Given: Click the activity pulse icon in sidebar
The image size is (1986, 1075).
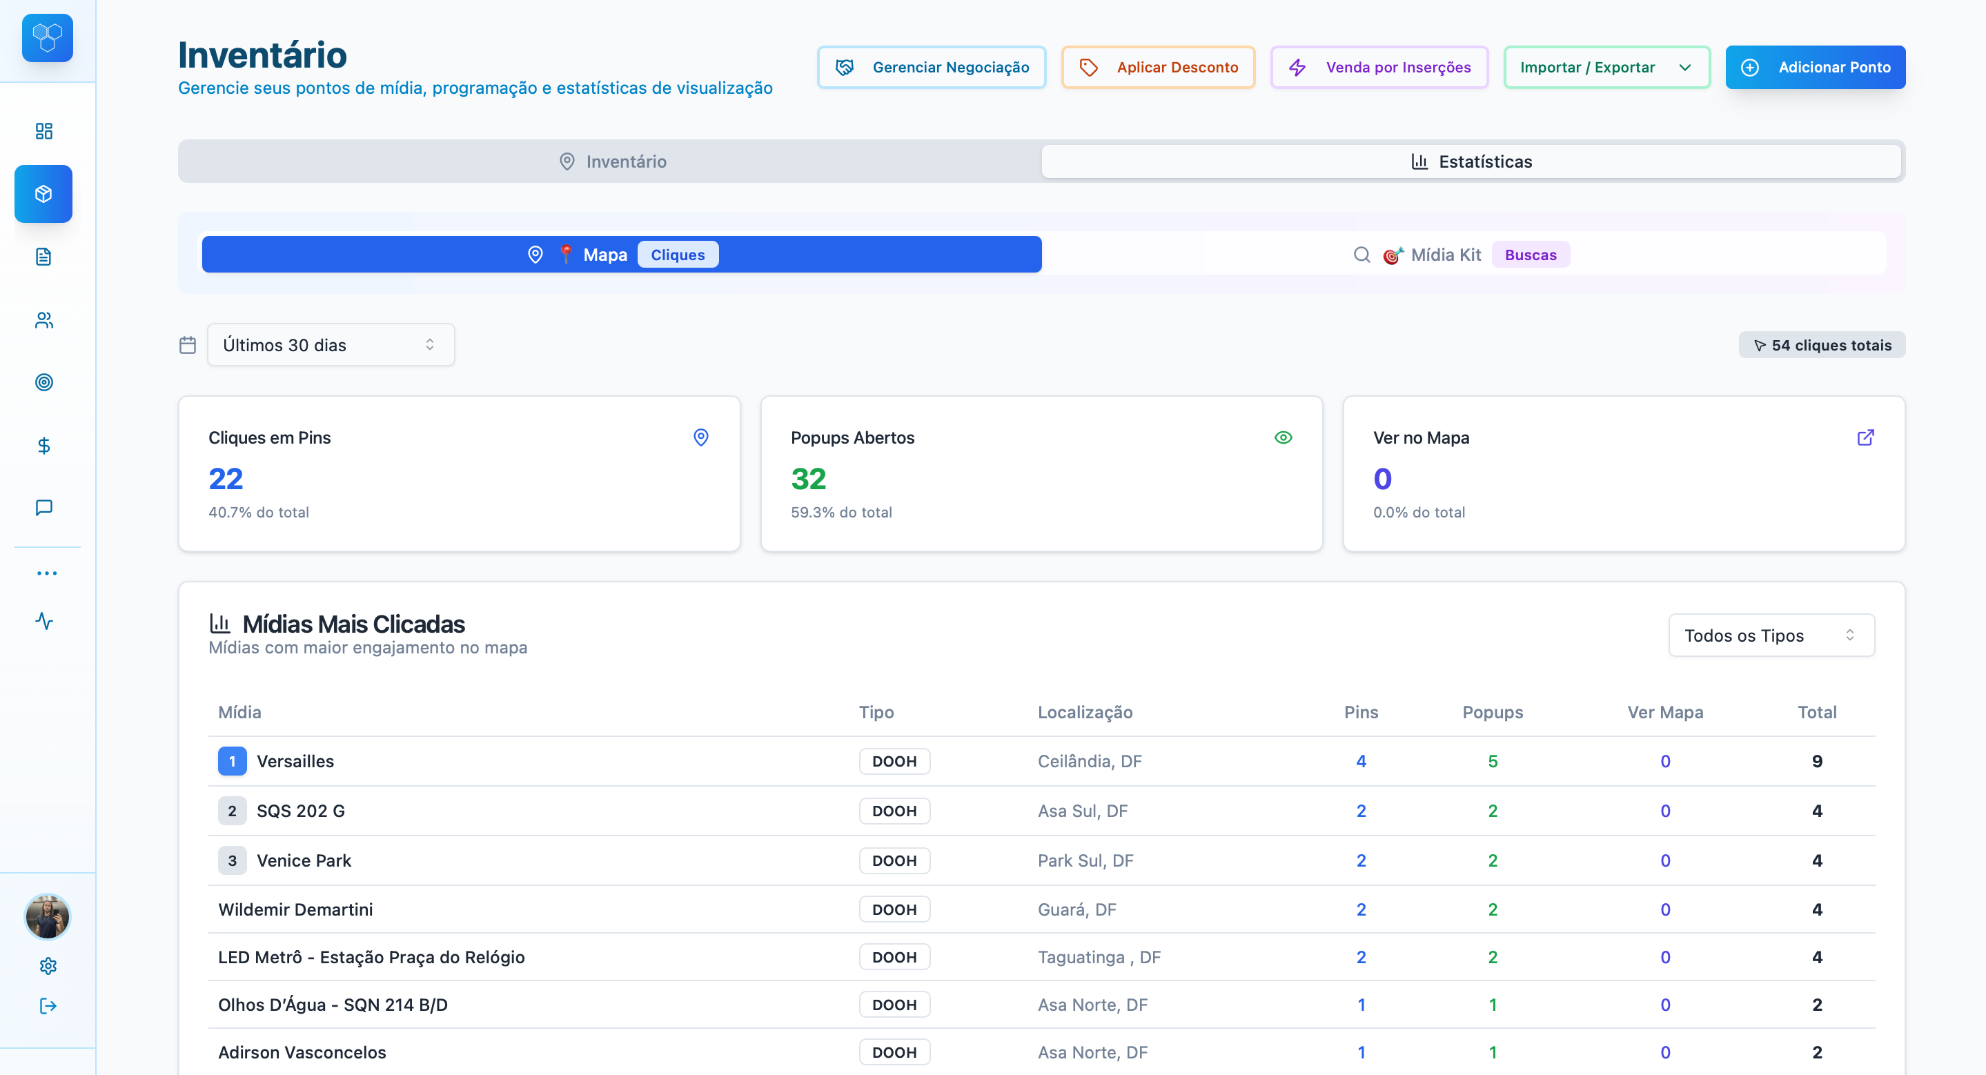Looking at the screenshot, I should (x=44, y=620).
